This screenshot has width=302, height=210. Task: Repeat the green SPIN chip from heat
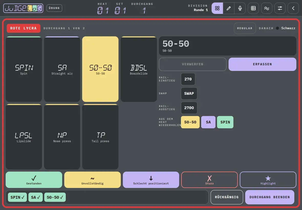click(225, 122)
